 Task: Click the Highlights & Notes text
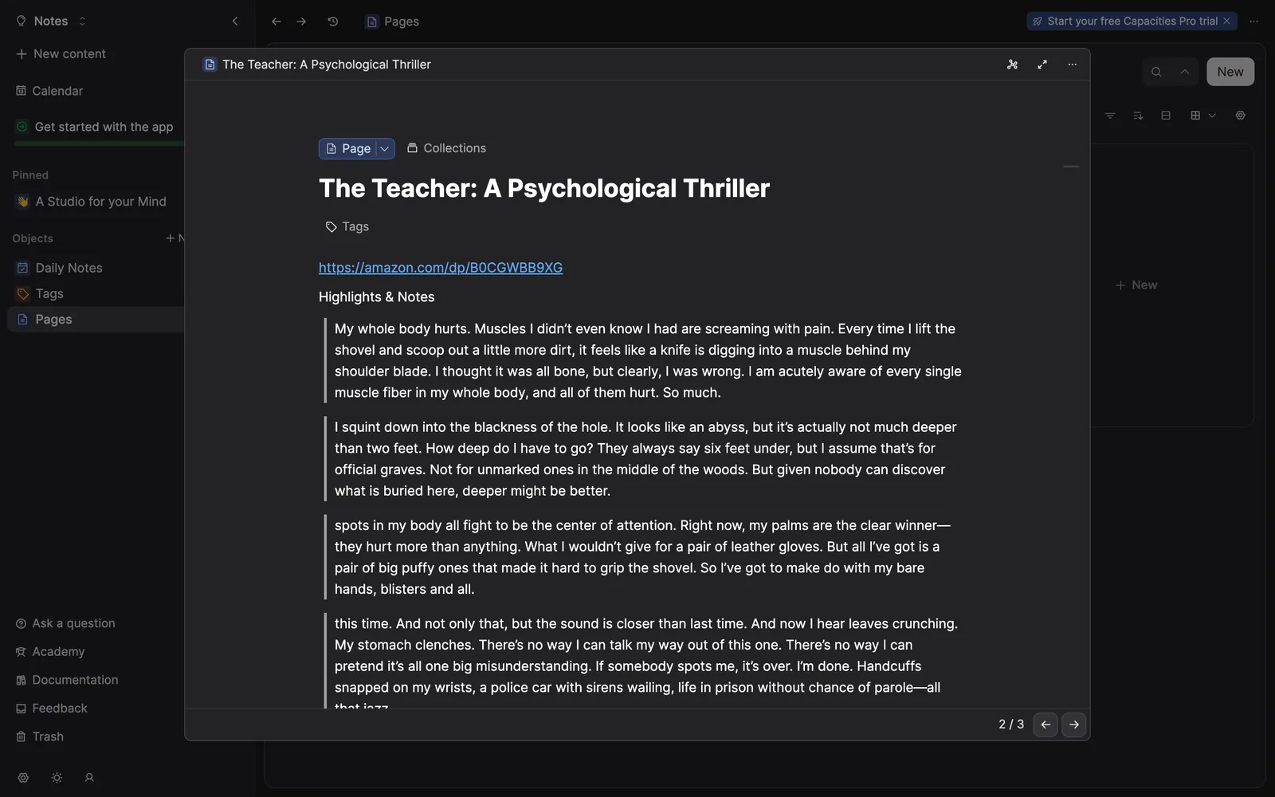pyautogui.click(x=377, y=296)
